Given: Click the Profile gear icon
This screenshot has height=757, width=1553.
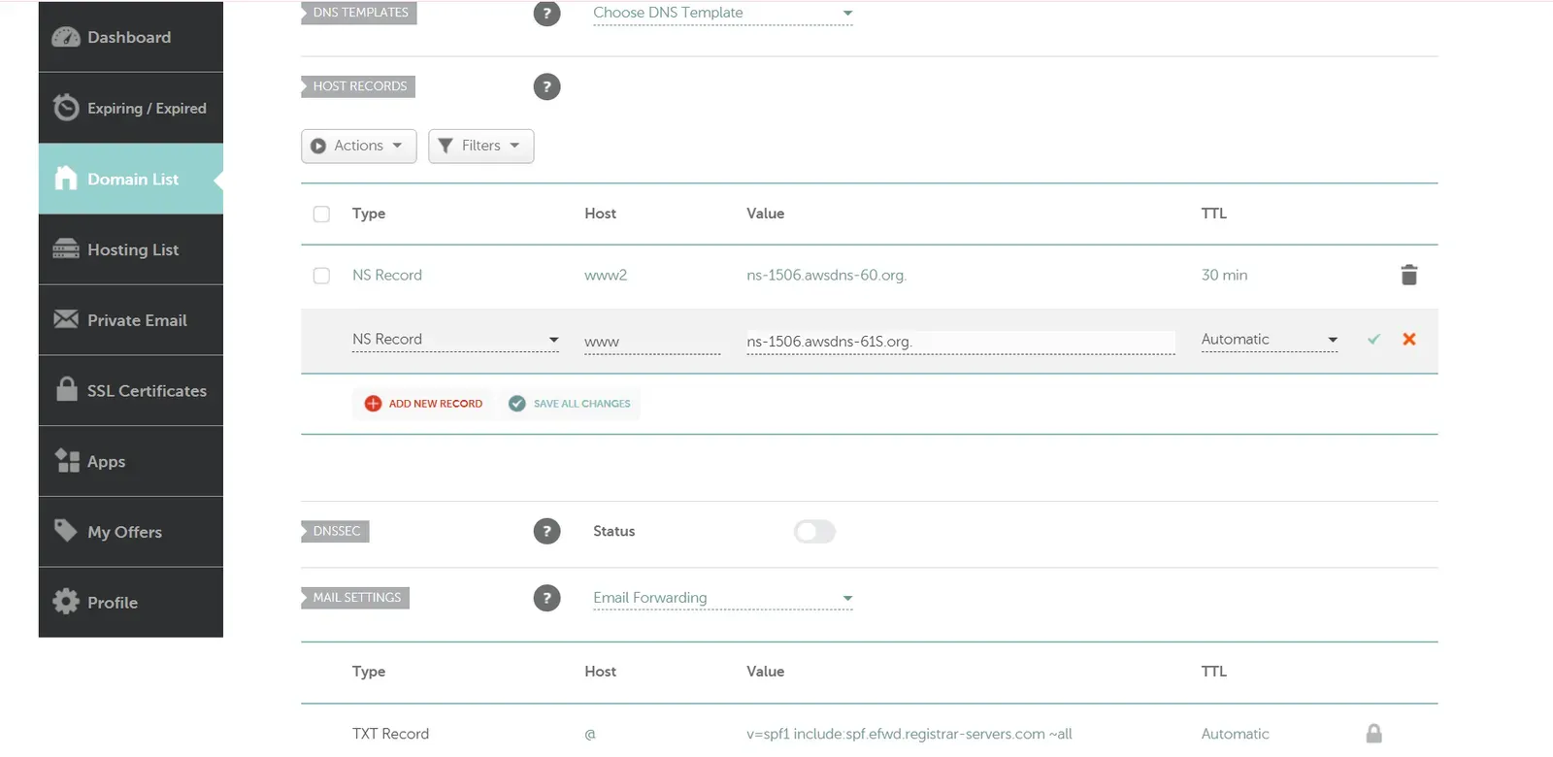Looking at the screenshot, I should pyautogui.click(x=66, y=602).
